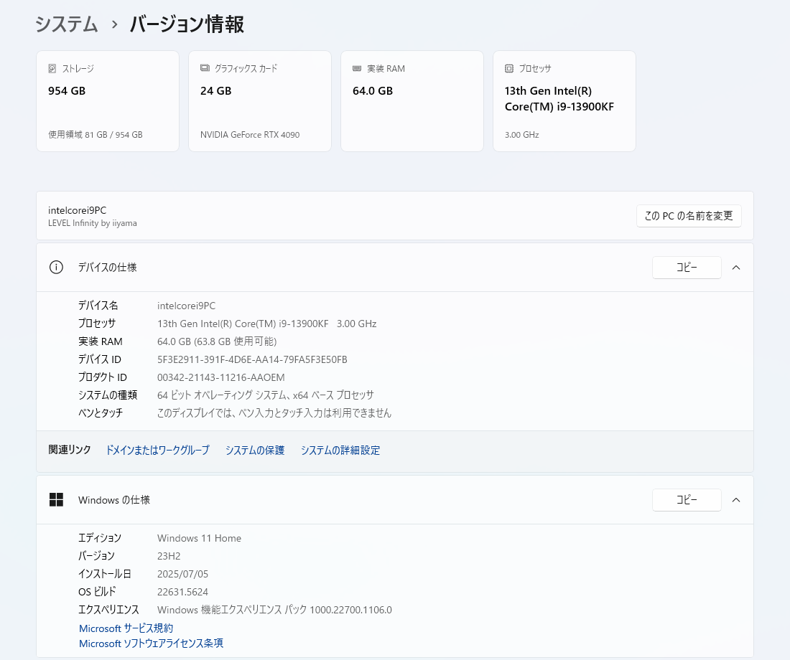Click the storage disk icon
The height and width of the screenshot is (660, 790).
[52, 68]
